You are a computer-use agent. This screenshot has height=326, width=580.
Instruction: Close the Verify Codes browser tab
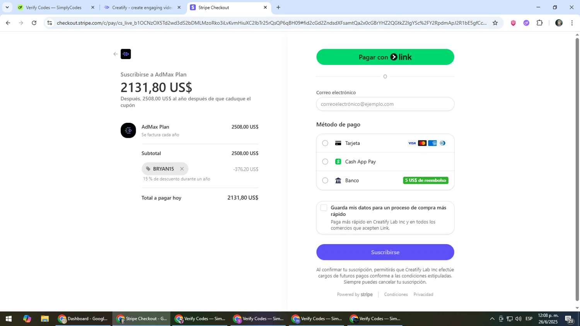[x=92, y=7]
